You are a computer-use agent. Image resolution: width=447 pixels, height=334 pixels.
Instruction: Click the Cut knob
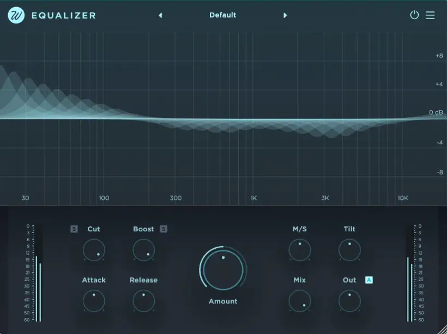[94, 250]
